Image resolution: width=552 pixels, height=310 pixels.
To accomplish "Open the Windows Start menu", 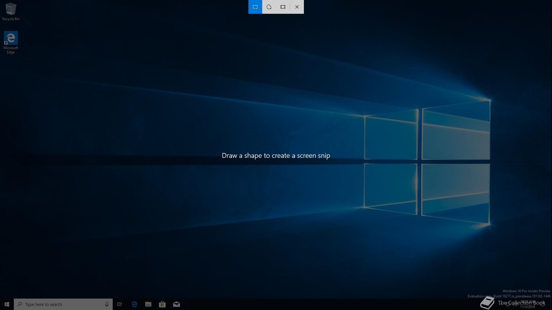I will (7, 304).
